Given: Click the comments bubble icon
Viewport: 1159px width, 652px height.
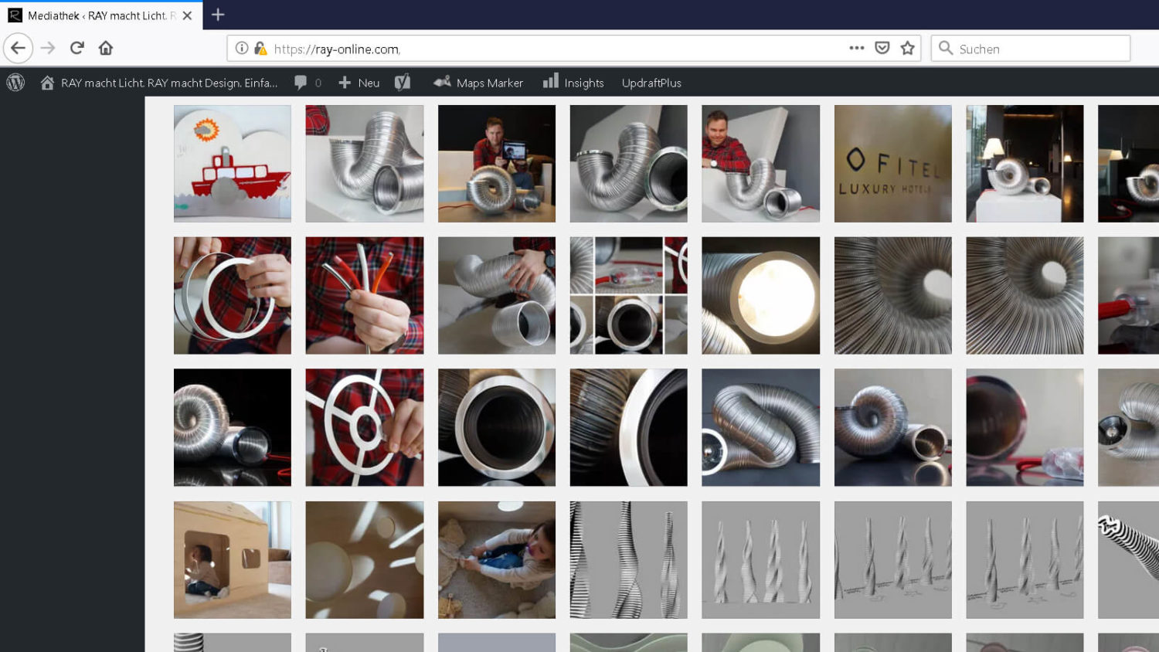Looking at the screenshot, I should [301, 83].
